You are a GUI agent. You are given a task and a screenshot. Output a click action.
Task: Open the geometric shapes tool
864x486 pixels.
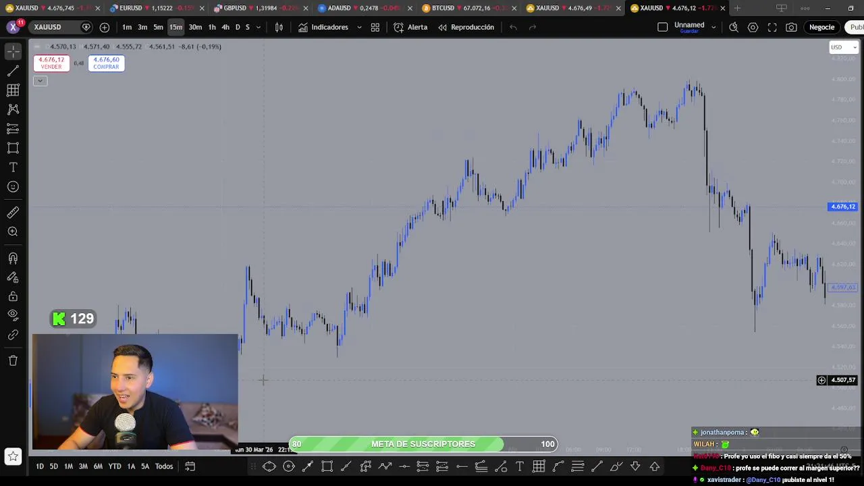[x=13, y=148]
